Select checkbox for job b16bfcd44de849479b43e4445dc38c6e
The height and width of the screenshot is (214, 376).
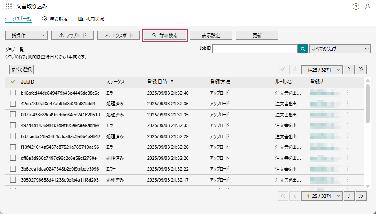[13, 93]
